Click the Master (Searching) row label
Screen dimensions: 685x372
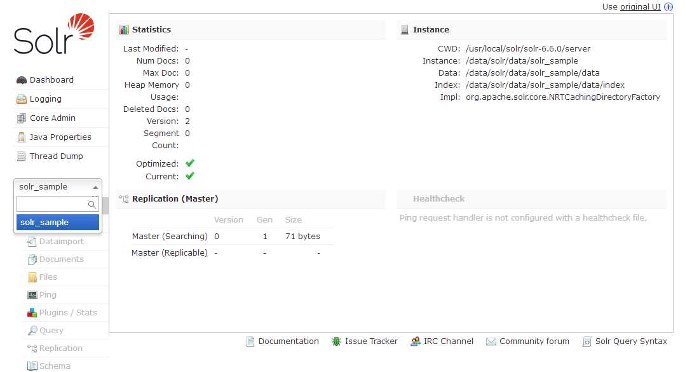click(x=170, y=237)
